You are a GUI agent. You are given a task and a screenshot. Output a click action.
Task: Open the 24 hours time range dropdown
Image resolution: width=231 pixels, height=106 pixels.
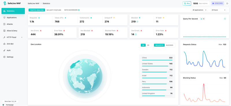click(219, 10)
